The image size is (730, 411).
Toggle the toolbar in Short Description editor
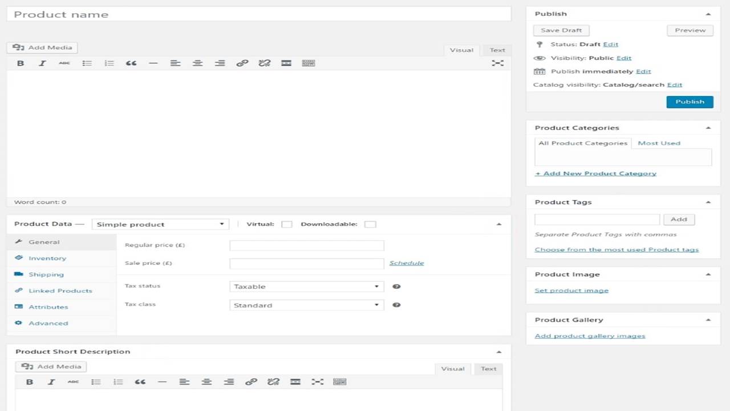pyautogui.click(x=339, y=382)
